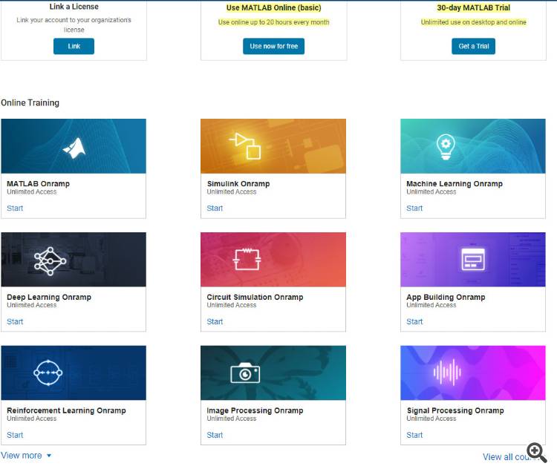Click Unlimited Access under MATLAB Onramp
Screen dimensions: 557x472
coord(32,191)
